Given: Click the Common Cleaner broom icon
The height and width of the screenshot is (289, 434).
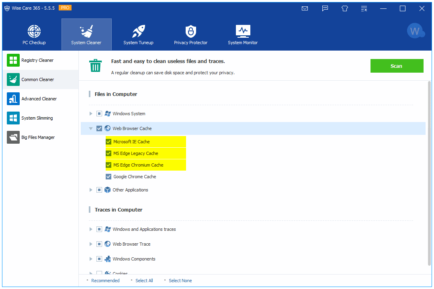Looking at the screenshot, I should coord(13,79).
